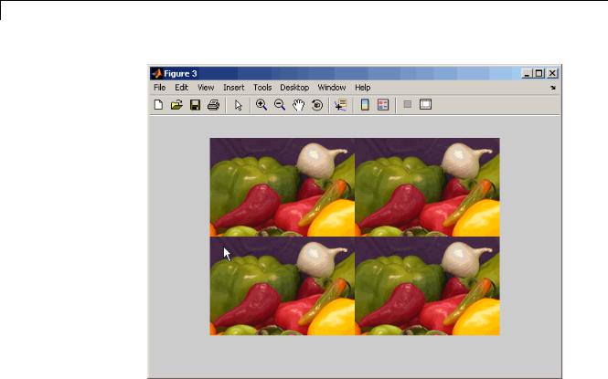Viewport: 608px width, 379px height.
Task: Open the Tools menu
Action: (x=262, y=88)
